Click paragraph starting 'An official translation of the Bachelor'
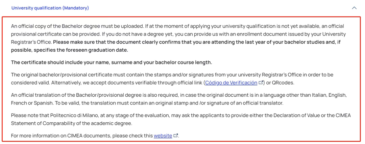This screenshot has width=365, height=144. click(135, 96)
